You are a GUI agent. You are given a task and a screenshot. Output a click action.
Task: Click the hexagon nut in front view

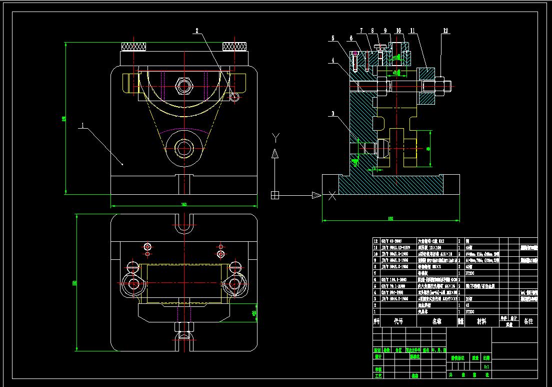pyautogui.click(x=183, y=86)
